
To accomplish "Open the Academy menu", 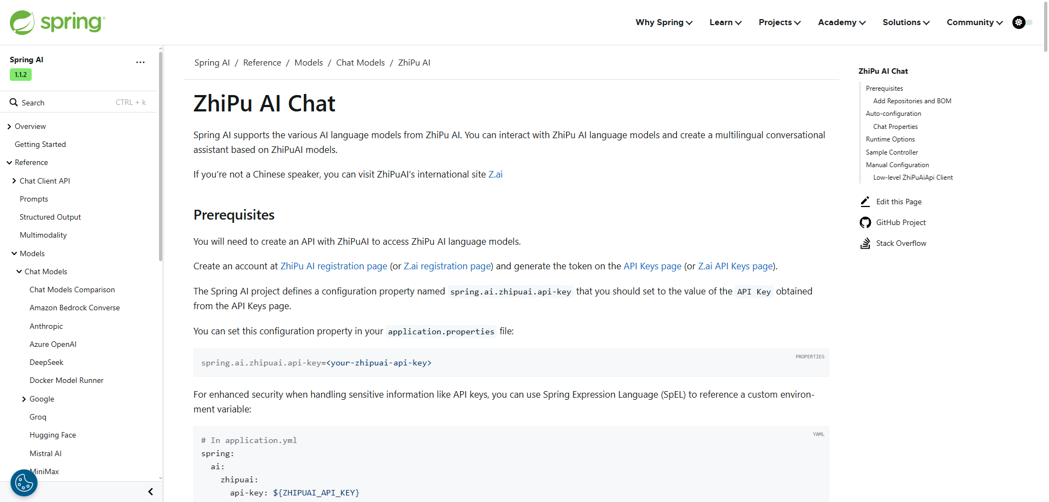I will (841, 22).
